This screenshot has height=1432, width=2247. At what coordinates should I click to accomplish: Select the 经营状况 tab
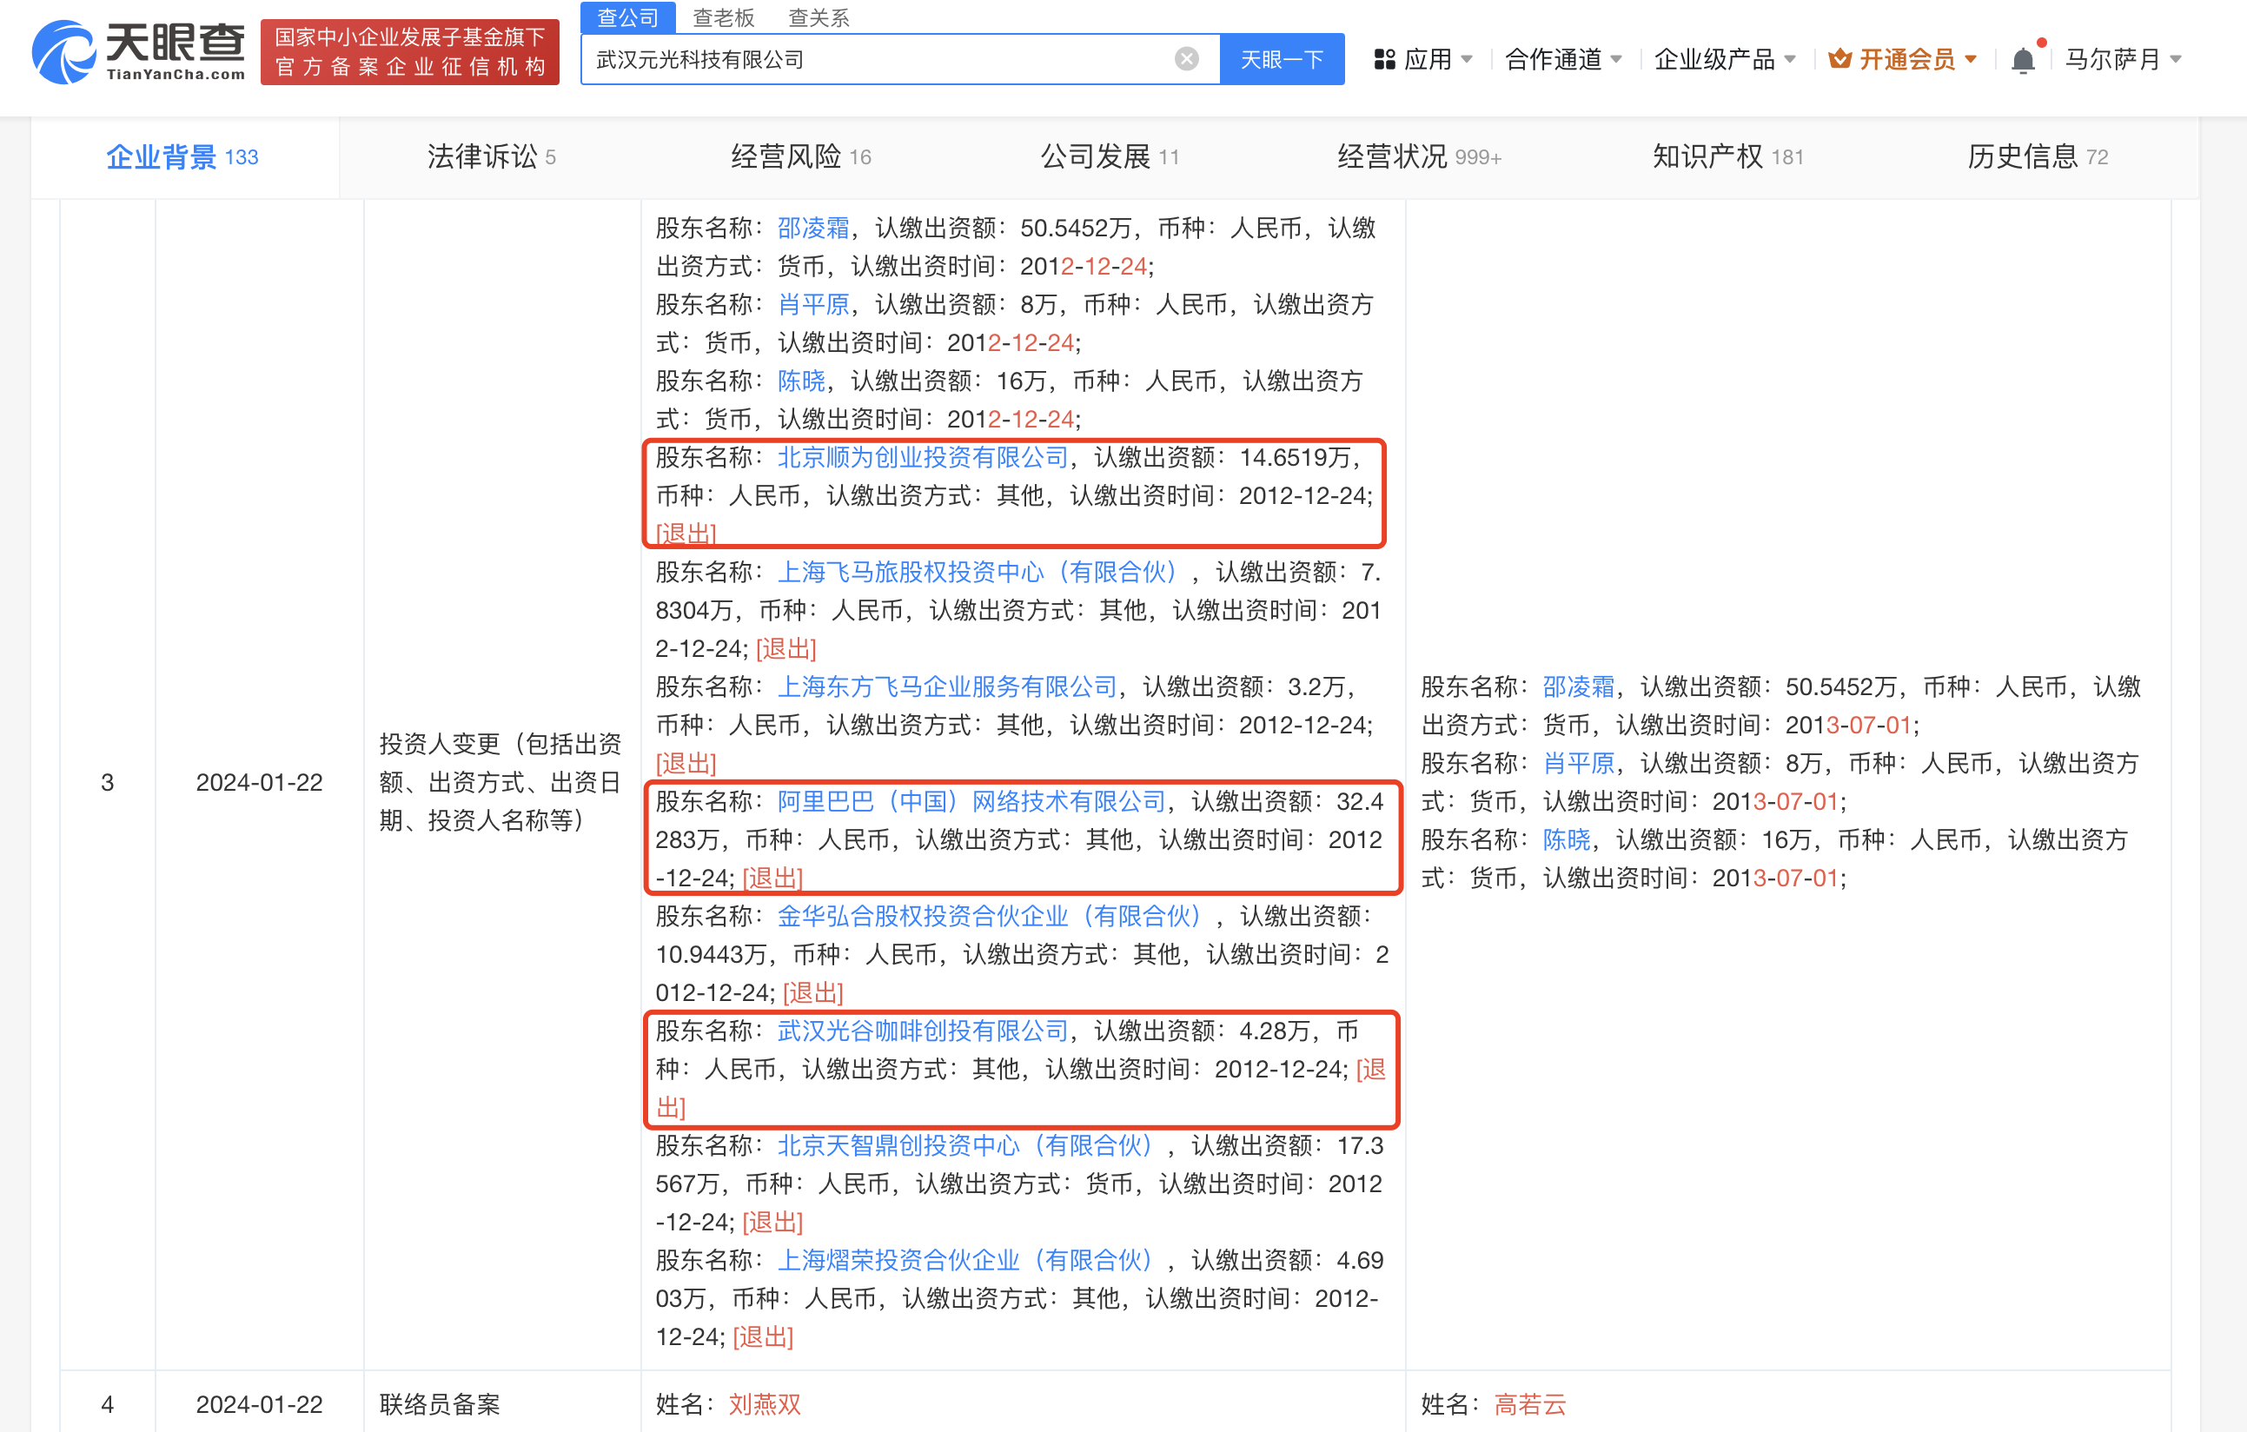tap(1419, 156)
